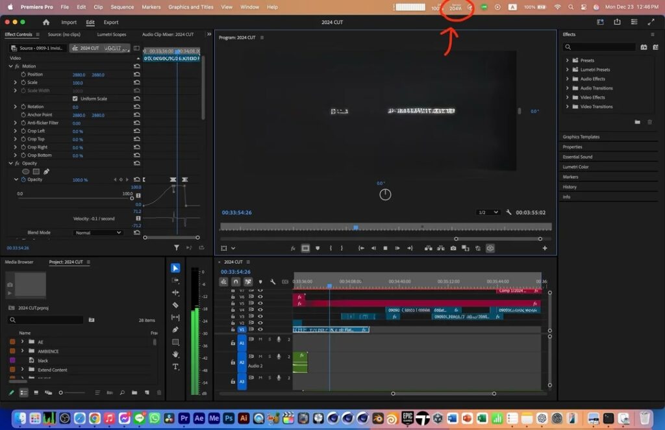Click the Program Monitor playhead

(x=356, y=227)
